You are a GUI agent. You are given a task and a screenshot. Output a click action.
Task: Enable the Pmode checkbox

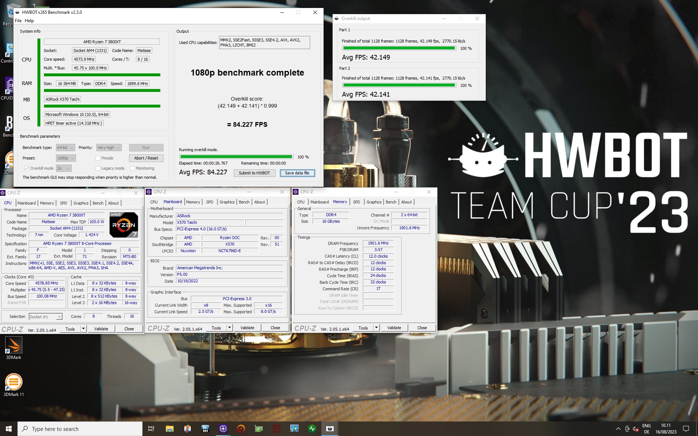98,158
